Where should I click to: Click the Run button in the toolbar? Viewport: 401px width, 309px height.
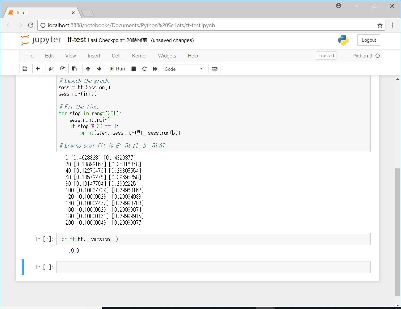[117, 69]
